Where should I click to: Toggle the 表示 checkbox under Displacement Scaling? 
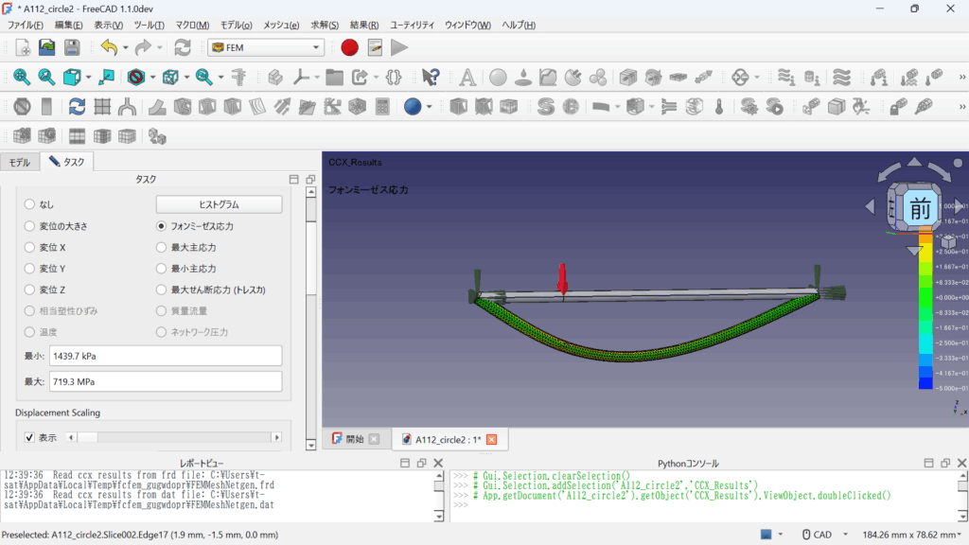[x=27, y=437]
